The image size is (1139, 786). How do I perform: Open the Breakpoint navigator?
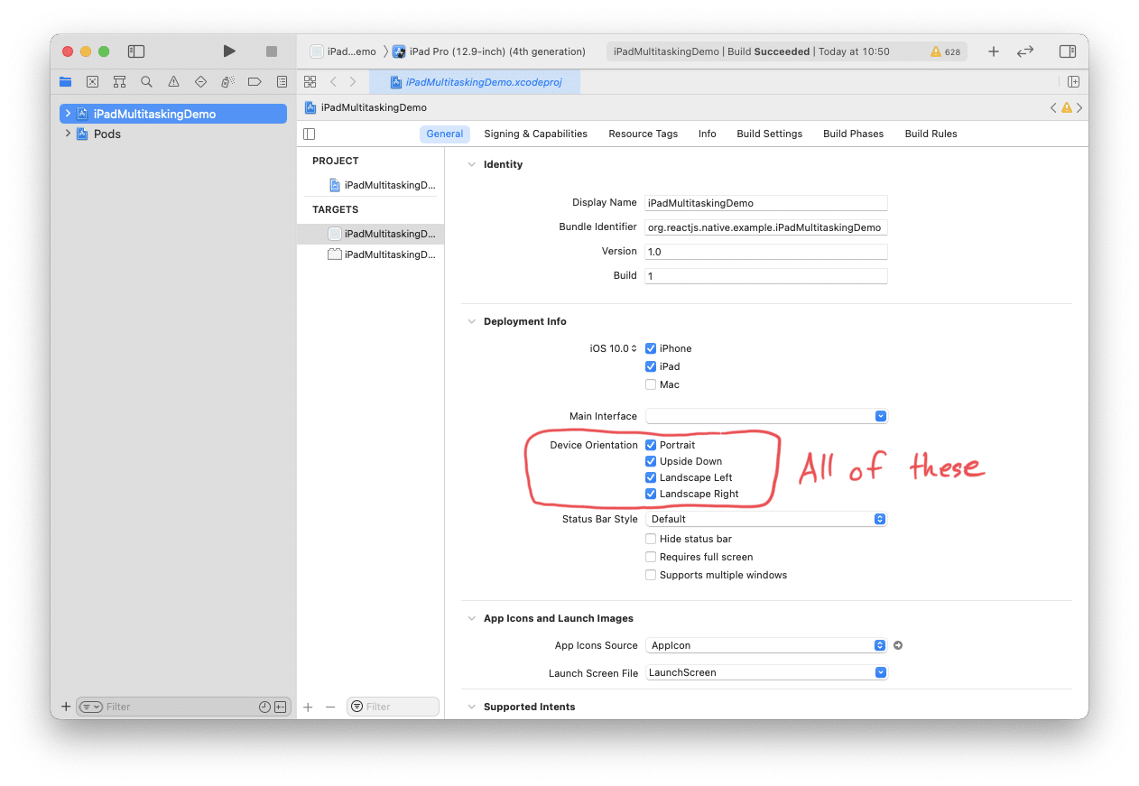pos(255,81)
